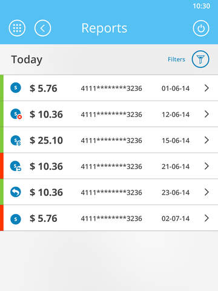Tap the power logout icon

tap(201, 28)
